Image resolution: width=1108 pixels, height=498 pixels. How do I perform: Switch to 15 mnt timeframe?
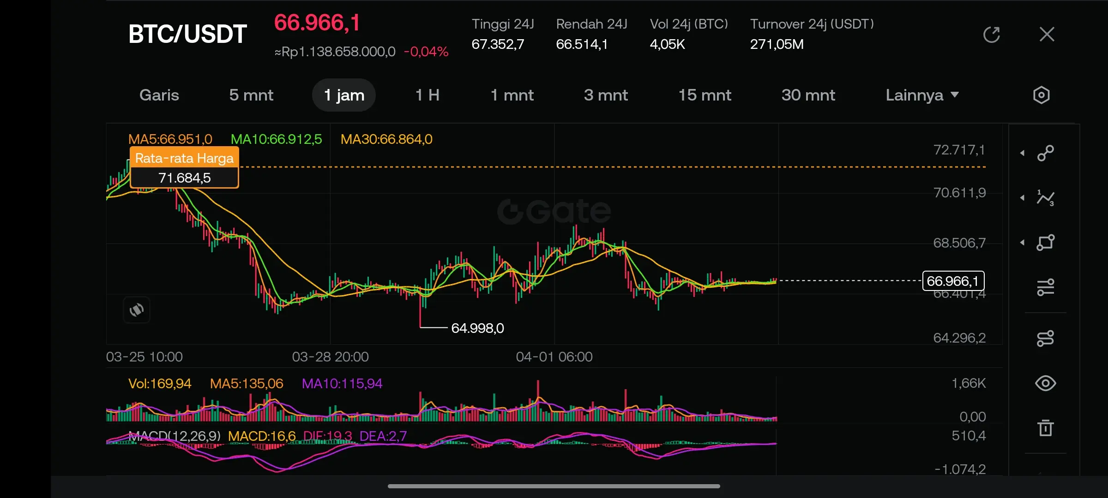coord(705,95)
